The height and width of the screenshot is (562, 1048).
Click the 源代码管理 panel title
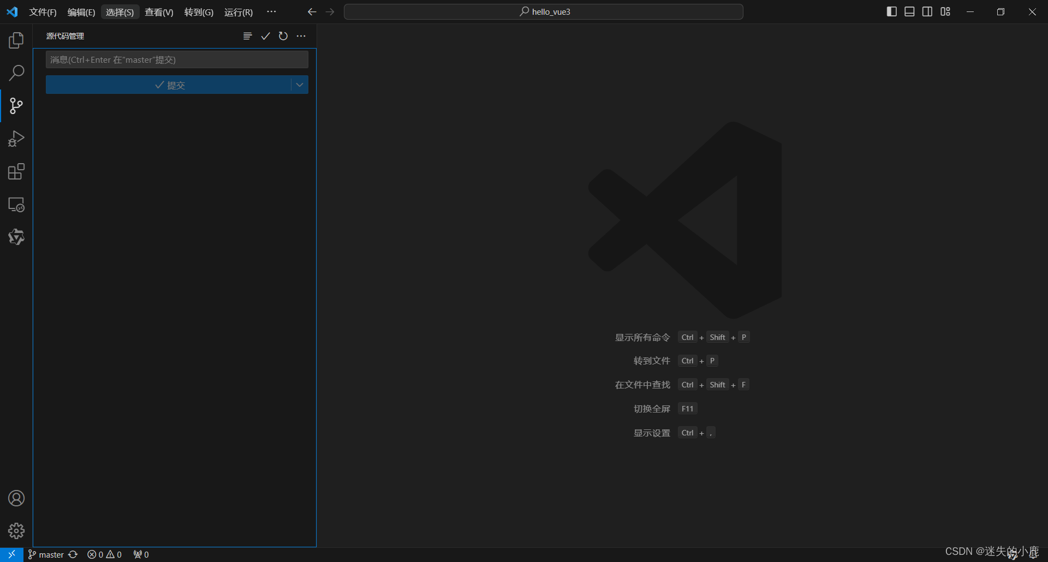click(x=65, y=36)
